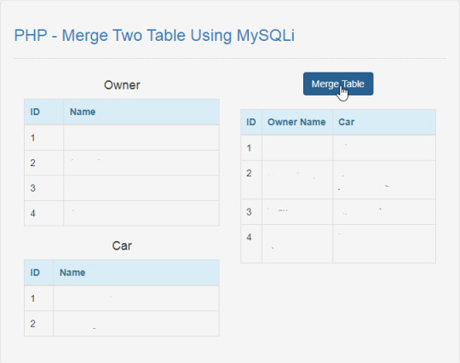Screen dimensions: 460x363
Task: Click the Name header in Owner table
Action: point(83,112)
